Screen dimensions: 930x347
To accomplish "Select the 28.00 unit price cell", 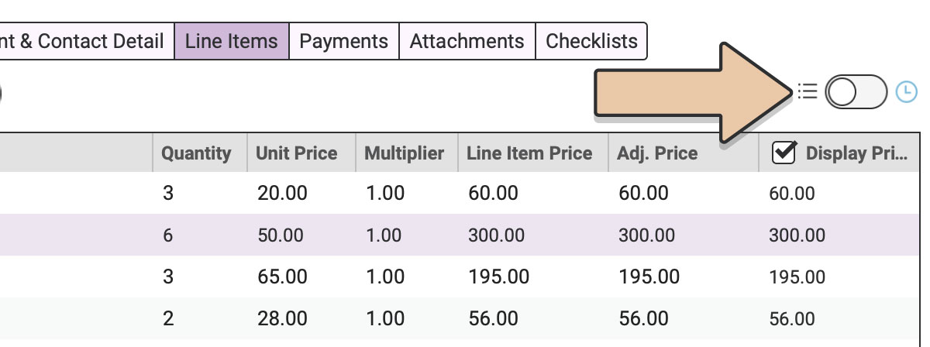I will 282,318.
